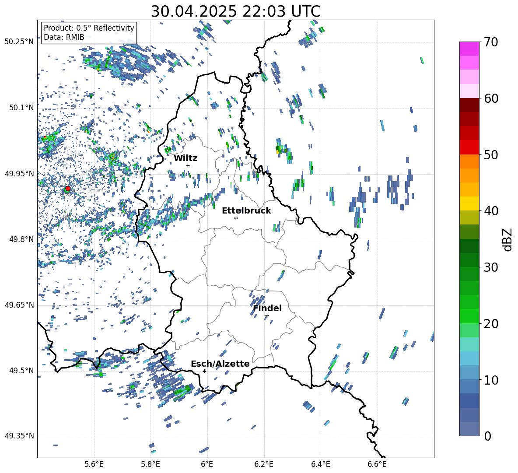The height and width of the screenshot is (473, 518).
Task: Click the Esch/Alzette station cross marker
Action: (204, 371)
